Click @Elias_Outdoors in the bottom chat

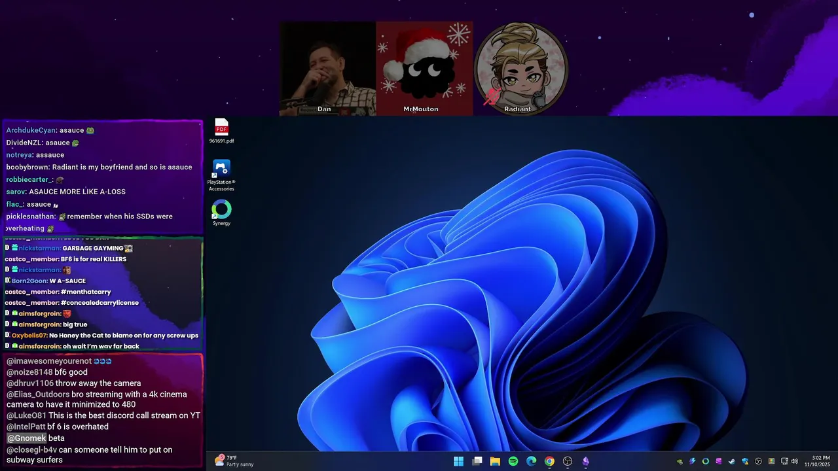tap(38, 394)
